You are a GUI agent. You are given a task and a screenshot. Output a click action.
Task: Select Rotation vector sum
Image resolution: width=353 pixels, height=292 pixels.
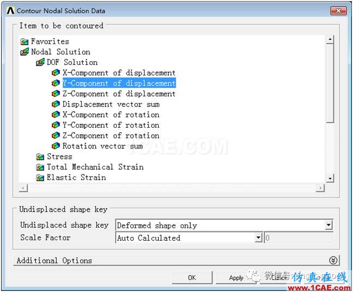tap(103, 146)
